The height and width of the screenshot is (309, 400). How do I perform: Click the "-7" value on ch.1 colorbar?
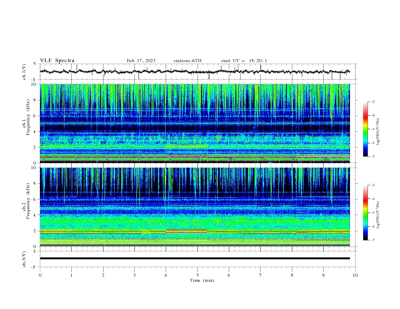pos(372,157)
